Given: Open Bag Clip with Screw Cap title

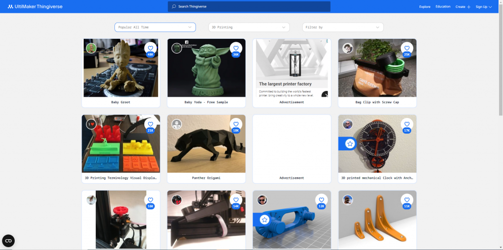Looking at the screenshot, I should point(377,102).
